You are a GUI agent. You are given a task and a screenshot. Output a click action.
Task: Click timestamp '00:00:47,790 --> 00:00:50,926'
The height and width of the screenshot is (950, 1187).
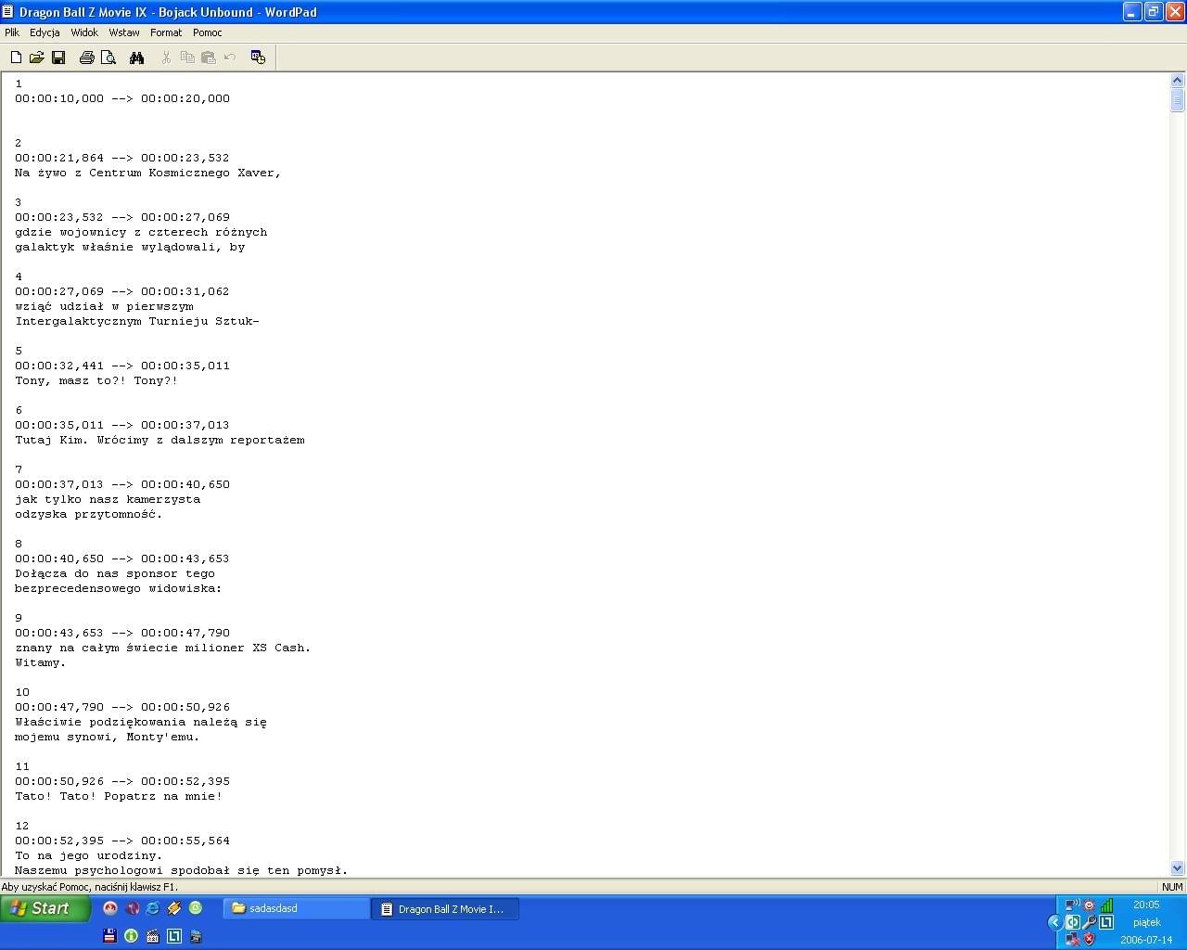(122, 707)
